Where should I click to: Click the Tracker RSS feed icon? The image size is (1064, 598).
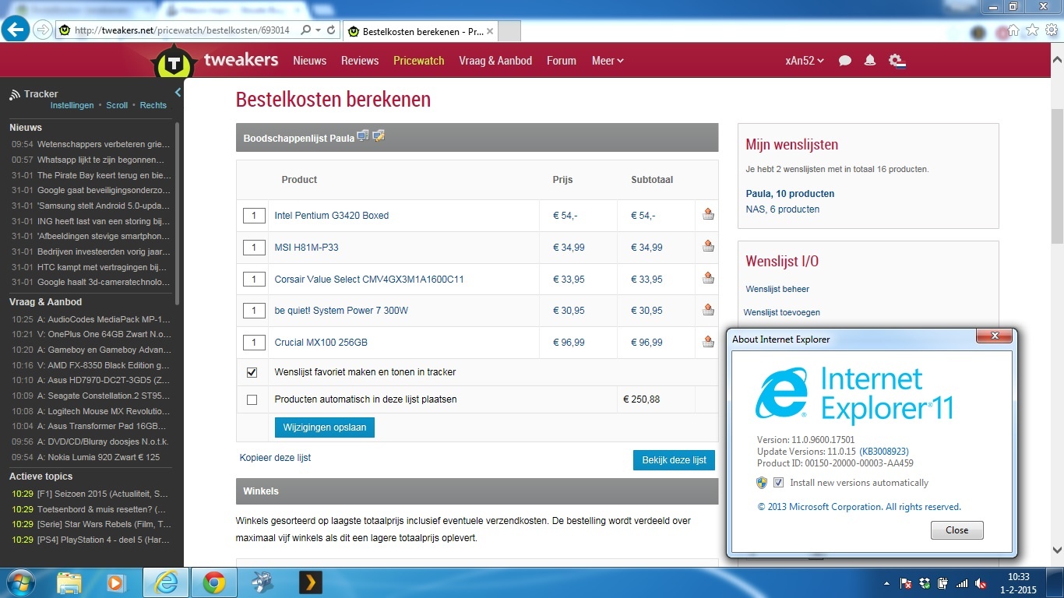click(x=15, y=95)
